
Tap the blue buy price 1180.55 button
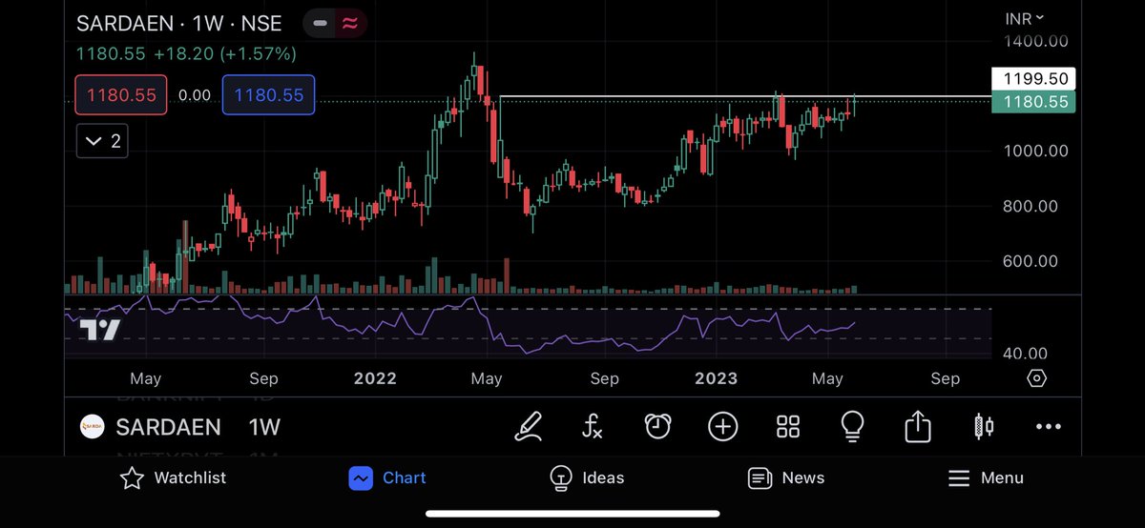tap(268, 95)
